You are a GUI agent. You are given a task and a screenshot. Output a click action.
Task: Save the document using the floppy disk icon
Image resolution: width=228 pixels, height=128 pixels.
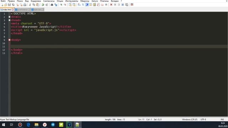point(10,5)
